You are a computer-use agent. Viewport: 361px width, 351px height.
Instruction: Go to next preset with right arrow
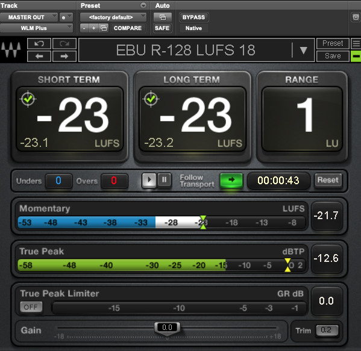[64, 56]
